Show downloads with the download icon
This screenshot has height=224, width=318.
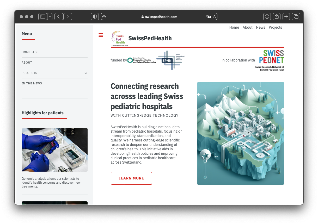tap(267, 17)
